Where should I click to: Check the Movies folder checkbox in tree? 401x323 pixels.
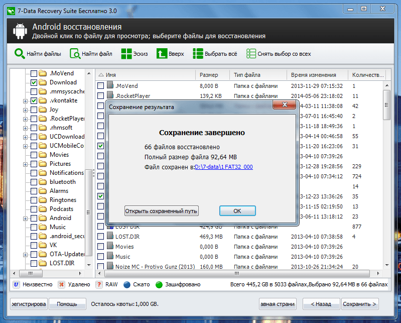(x=34, y=155)
